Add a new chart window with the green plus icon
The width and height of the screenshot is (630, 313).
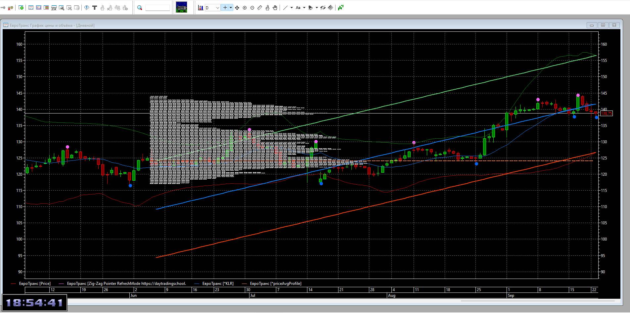coord(21,8)
